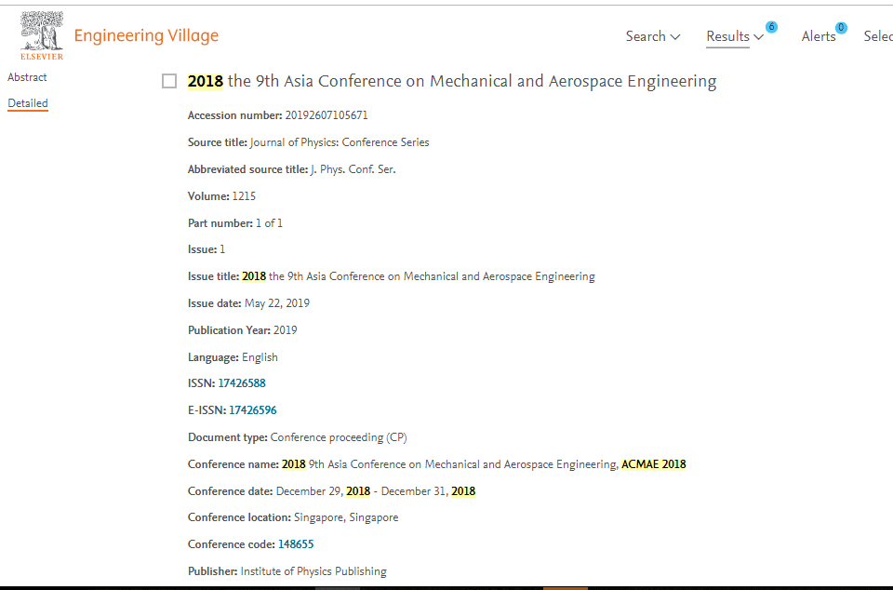893x590 pixels.
Task: Open the Conference code 148655 link
Action: tap(296, 543)
